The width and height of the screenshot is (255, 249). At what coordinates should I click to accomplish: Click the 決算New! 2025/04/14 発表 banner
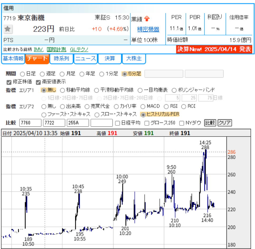point(214,49)
